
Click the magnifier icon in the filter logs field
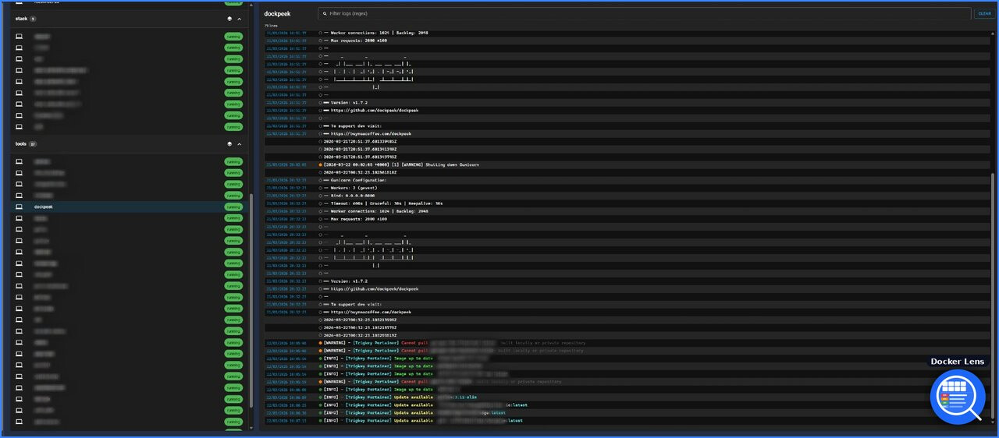324,13
